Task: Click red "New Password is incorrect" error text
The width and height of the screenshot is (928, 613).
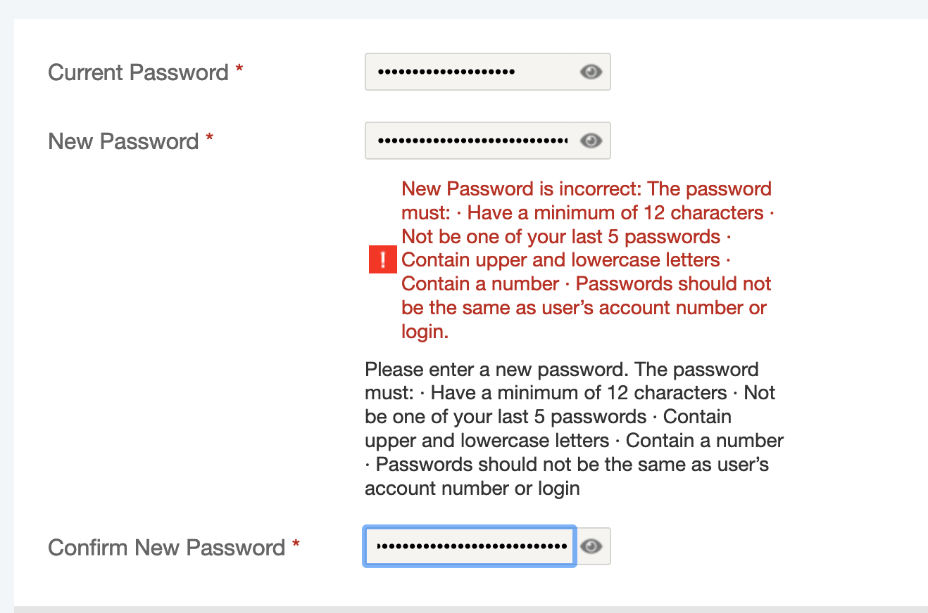Action: click(x=522, y=189)
